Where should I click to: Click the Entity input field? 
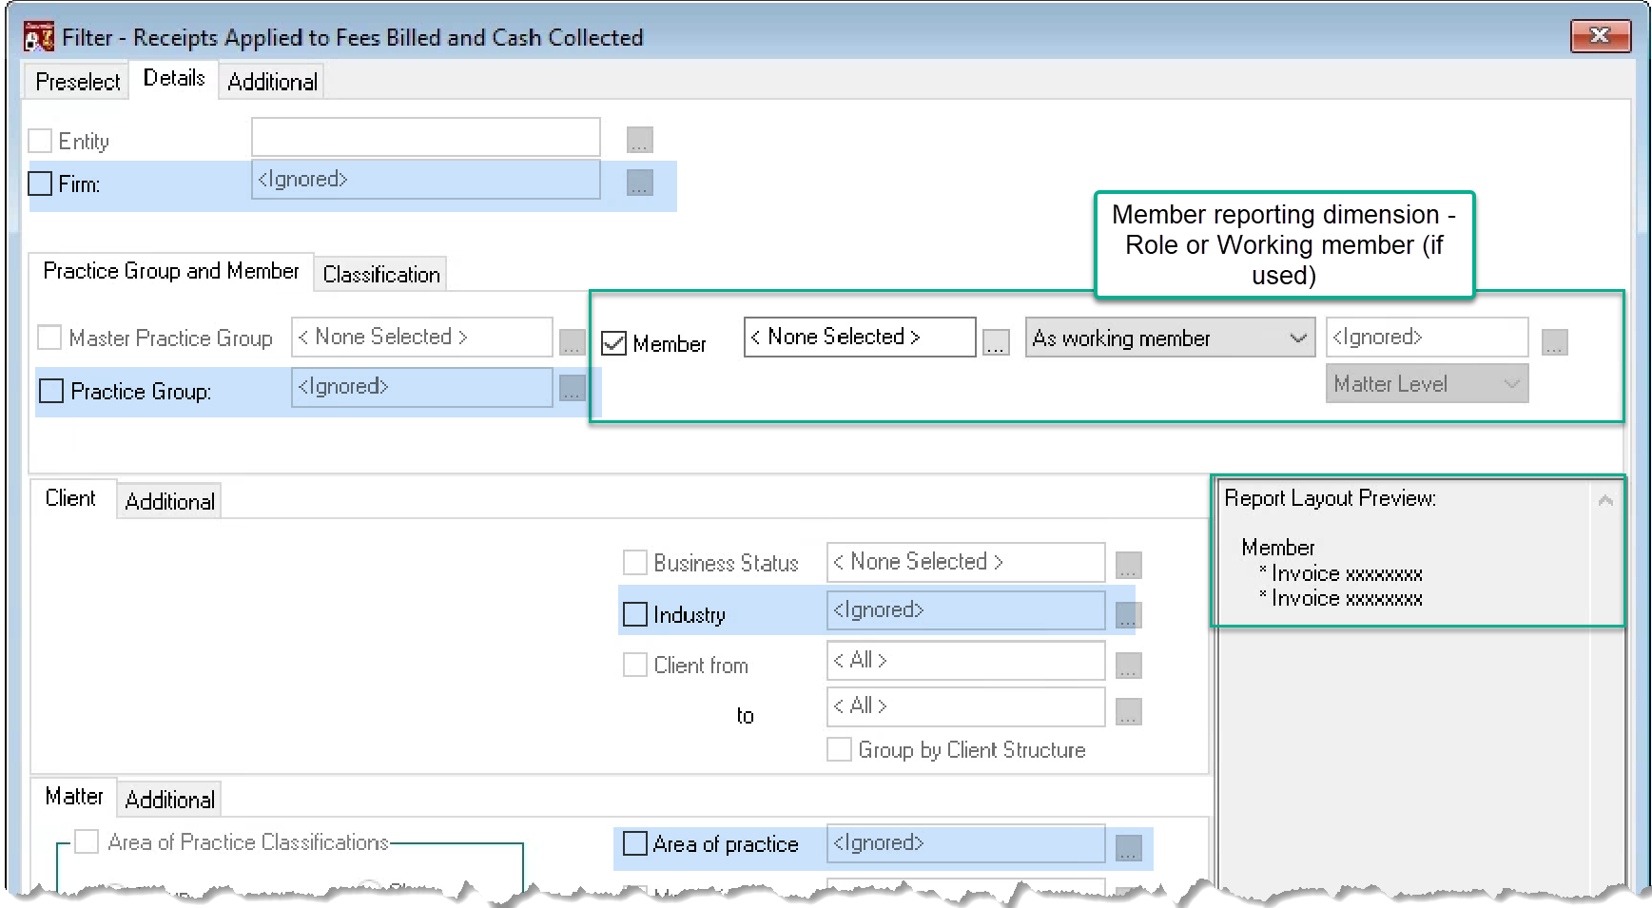pyautogui.click(x=426, y=137)
